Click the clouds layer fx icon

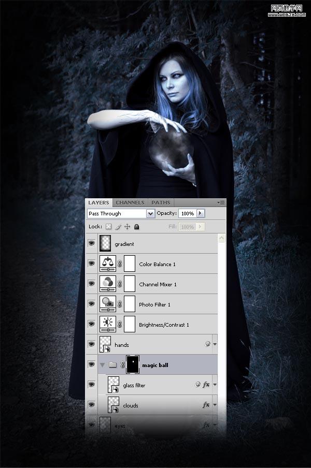click(206, 405)
